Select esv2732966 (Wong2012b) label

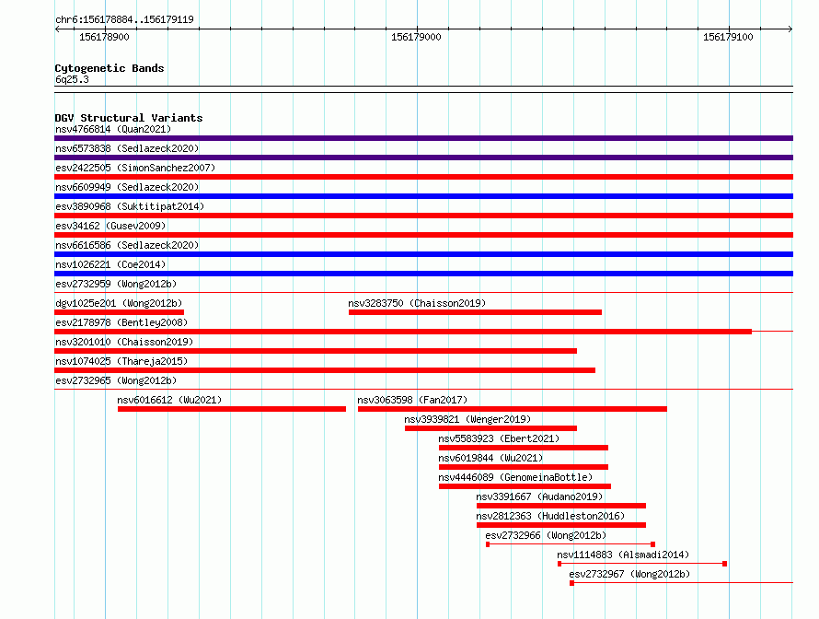coord(546,535)
